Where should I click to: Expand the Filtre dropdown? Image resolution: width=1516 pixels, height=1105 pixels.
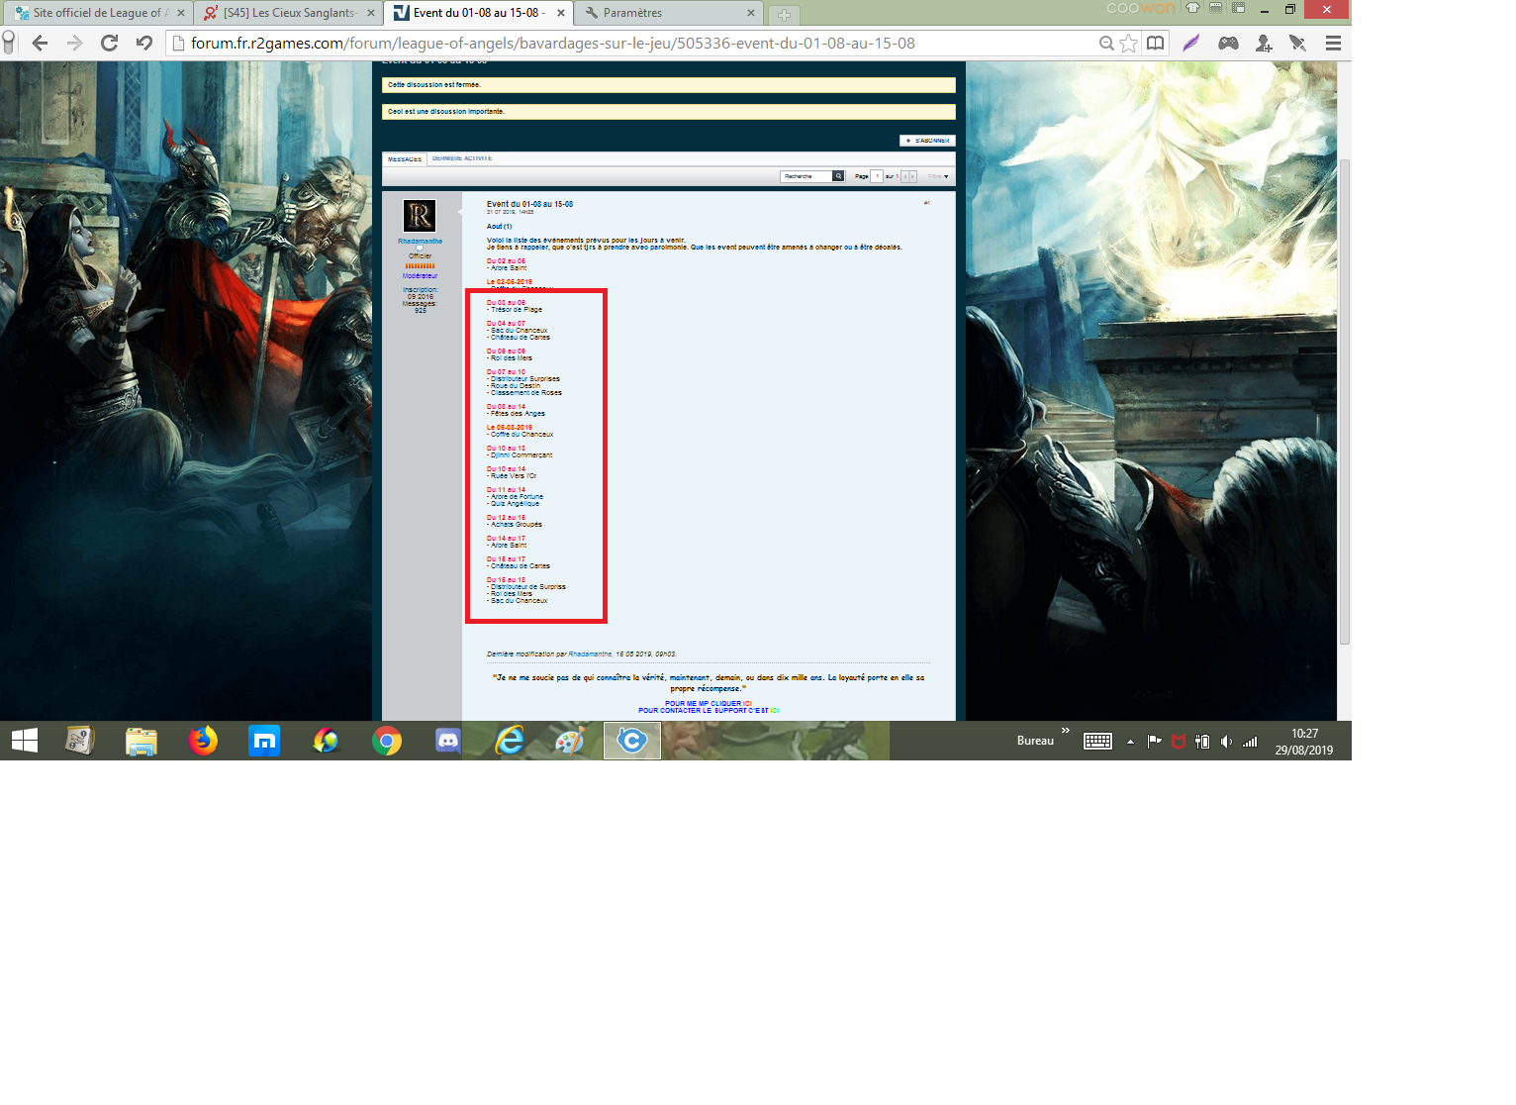pos(938,176)
